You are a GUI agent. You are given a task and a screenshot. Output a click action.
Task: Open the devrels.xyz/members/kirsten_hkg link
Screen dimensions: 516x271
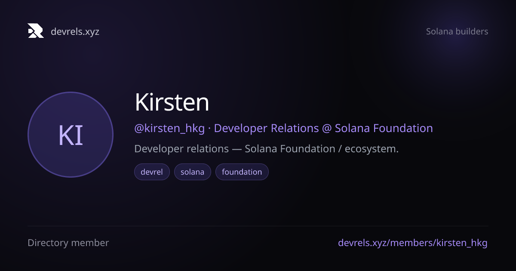pos(413,243)
